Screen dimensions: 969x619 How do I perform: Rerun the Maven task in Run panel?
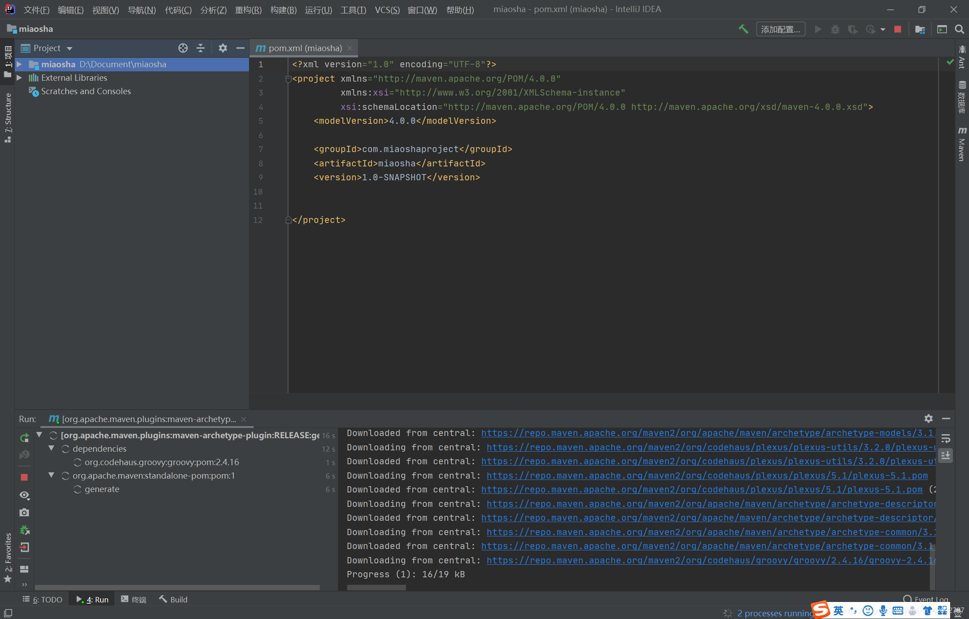click(x=24, y=438)
